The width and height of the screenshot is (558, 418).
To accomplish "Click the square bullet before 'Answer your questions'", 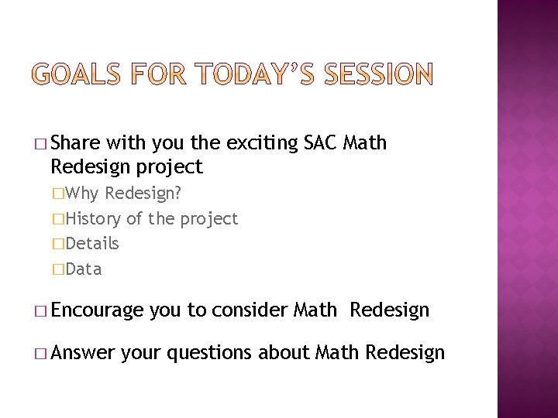I will coord(40,354).
